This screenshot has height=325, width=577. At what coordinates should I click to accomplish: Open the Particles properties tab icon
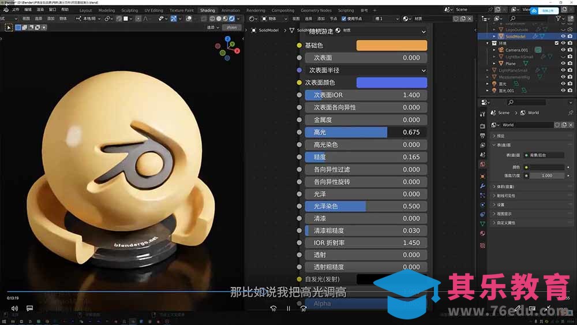pos(482,196)
